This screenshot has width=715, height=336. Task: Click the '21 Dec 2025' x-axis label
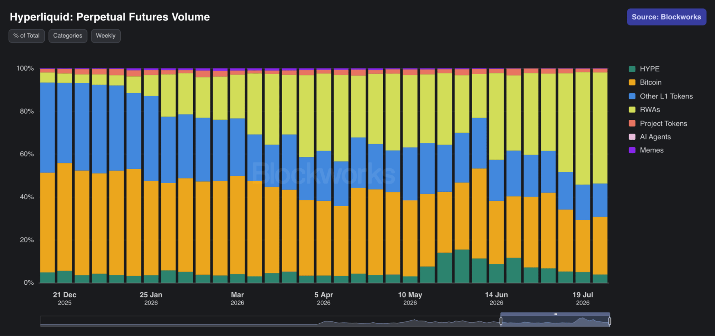(x=65, y=298)
